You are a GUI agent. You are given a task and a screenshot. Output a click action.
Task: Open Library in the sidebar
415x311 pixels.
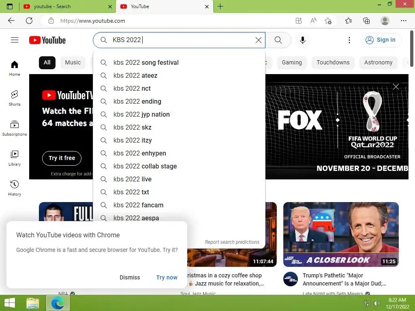(x=15, y=158)
